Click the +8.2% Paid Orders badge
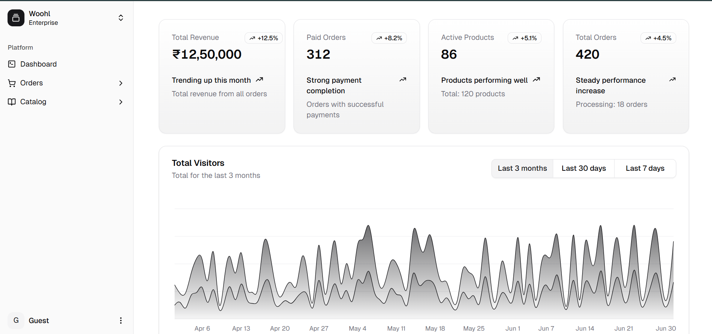Image resolution: width=712 pixels, height=334 pixels. 389,38
